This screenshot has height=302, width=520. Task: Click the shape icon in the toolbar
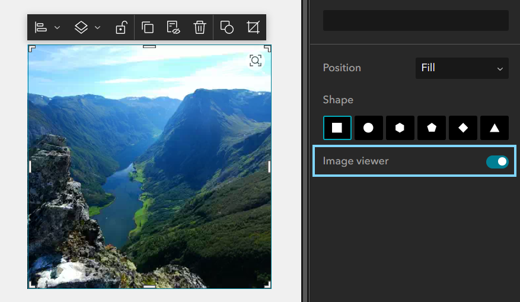click(226, 27)
